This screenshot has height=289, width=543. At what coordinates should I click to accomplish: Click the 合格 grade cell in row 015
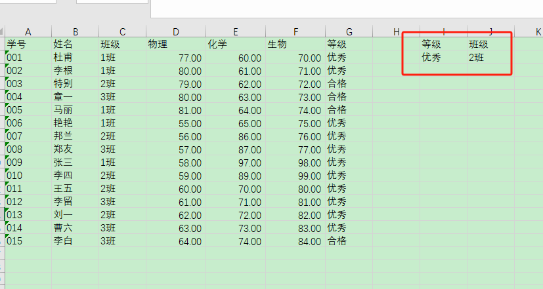(349, 241)
